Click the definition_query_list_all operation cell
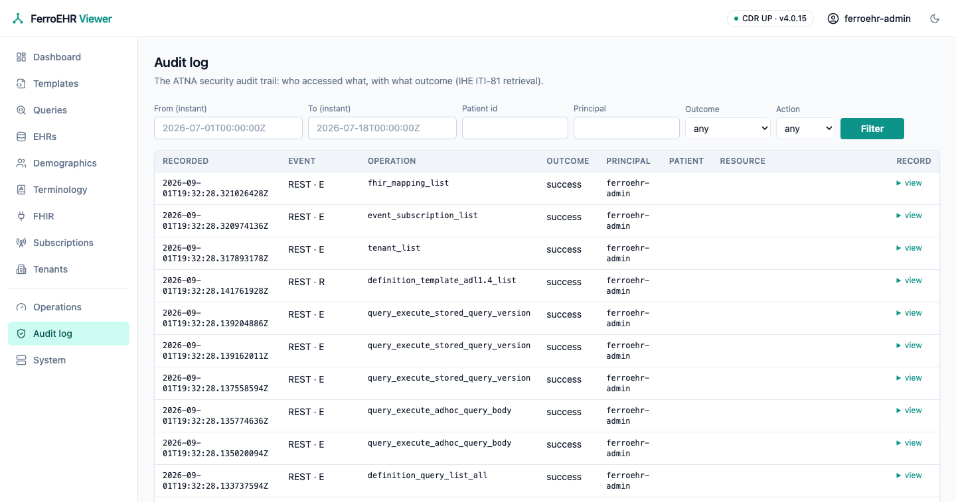The height and width of the screenshot is (502, 956). [x=428, y=475]
